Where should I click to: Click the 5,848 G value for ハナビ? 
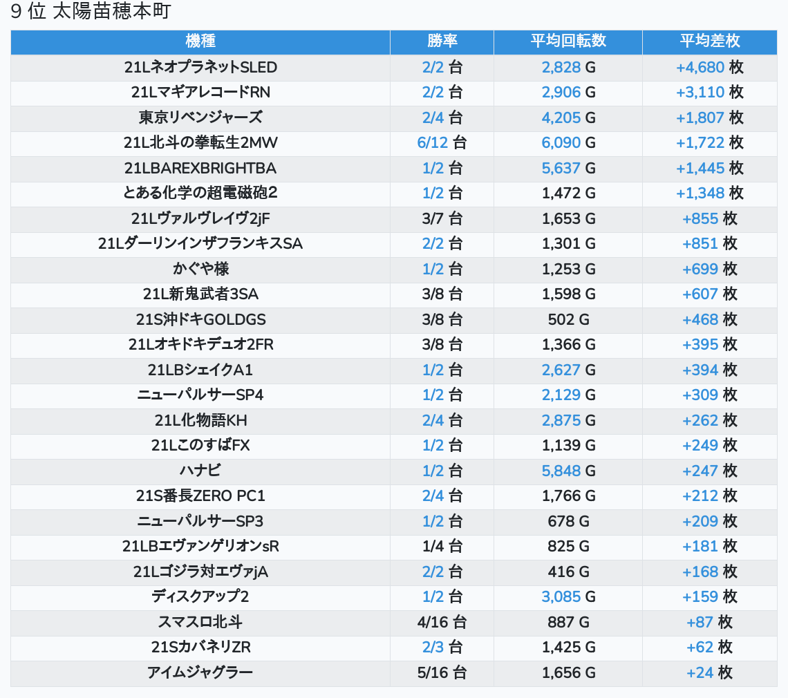point(561,471)
